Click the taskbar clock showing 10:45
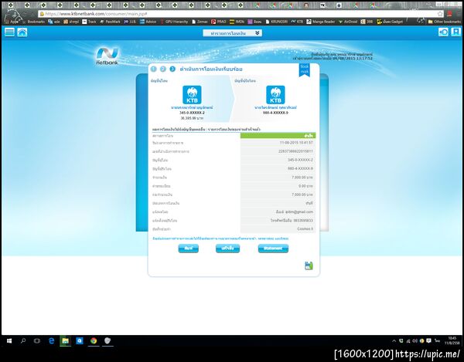The image size is (464, 362). tap(452, 340)
